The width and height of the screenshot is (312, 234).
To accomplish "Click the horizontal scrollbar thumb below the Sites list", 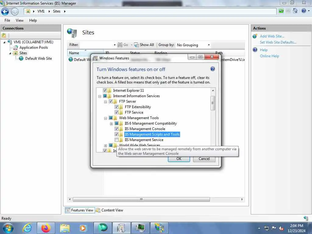I will 141,199.
